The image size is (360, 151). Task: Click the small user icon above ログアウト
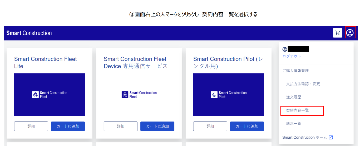pos(285,49)
